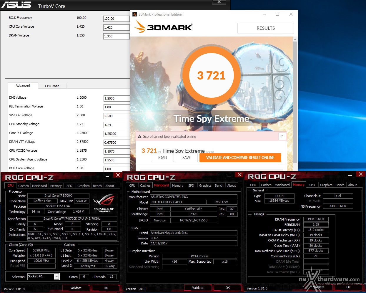This screenshot has width=366, height=293.
Task: Click the DRAM VTT Voltage input field
Action: pos(117,143)
